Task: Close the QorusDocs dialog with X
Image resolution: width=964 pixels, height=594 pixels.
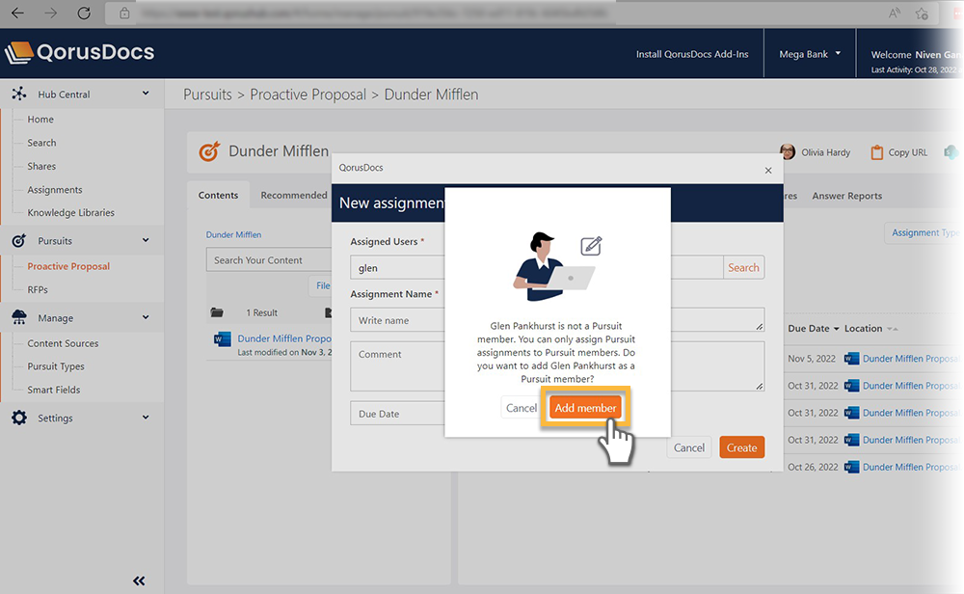Action: tap(768, 170)
